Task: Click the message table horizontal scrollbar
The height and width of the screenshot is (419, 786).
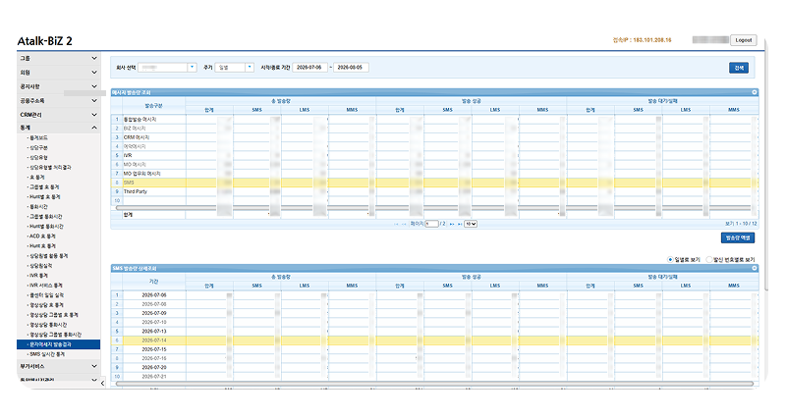Action: coord(434,207)
